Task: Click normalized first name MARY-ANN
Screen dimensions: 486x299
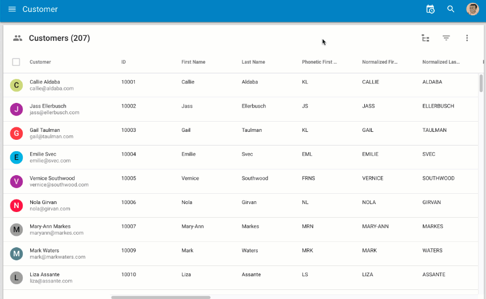Action: (376, 226)
